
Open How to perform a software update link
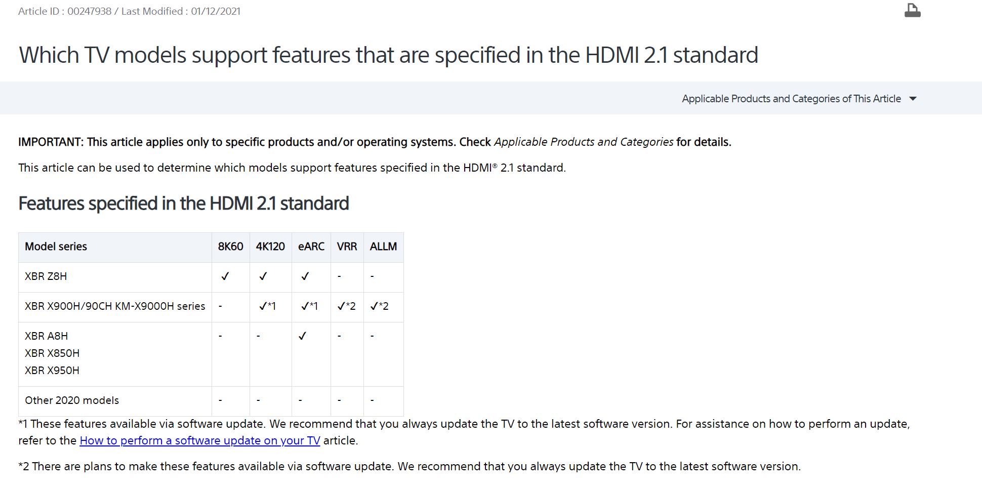[x=200, y=440]
